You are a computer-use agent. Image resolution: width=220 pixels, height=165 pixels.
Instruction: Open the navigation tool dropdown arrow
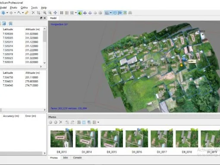point(7,13)
